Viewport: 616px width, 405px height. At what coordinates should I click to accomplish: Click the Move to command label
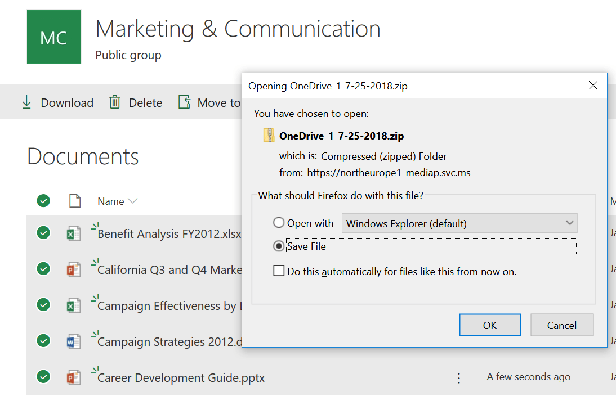click(x=219, y=103)
